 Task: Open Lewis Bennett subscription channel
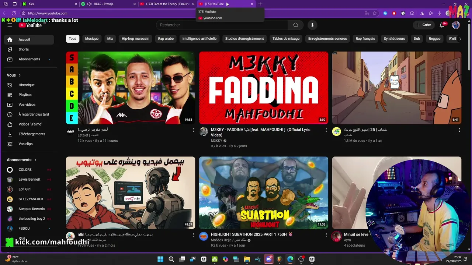tap(29, 180)
